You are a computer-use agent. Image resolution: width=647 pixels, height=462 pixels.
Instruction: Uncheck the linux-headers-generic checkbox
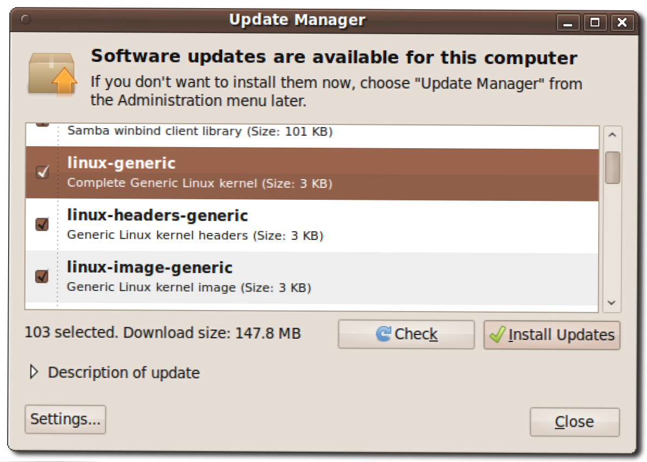(42, 224)
